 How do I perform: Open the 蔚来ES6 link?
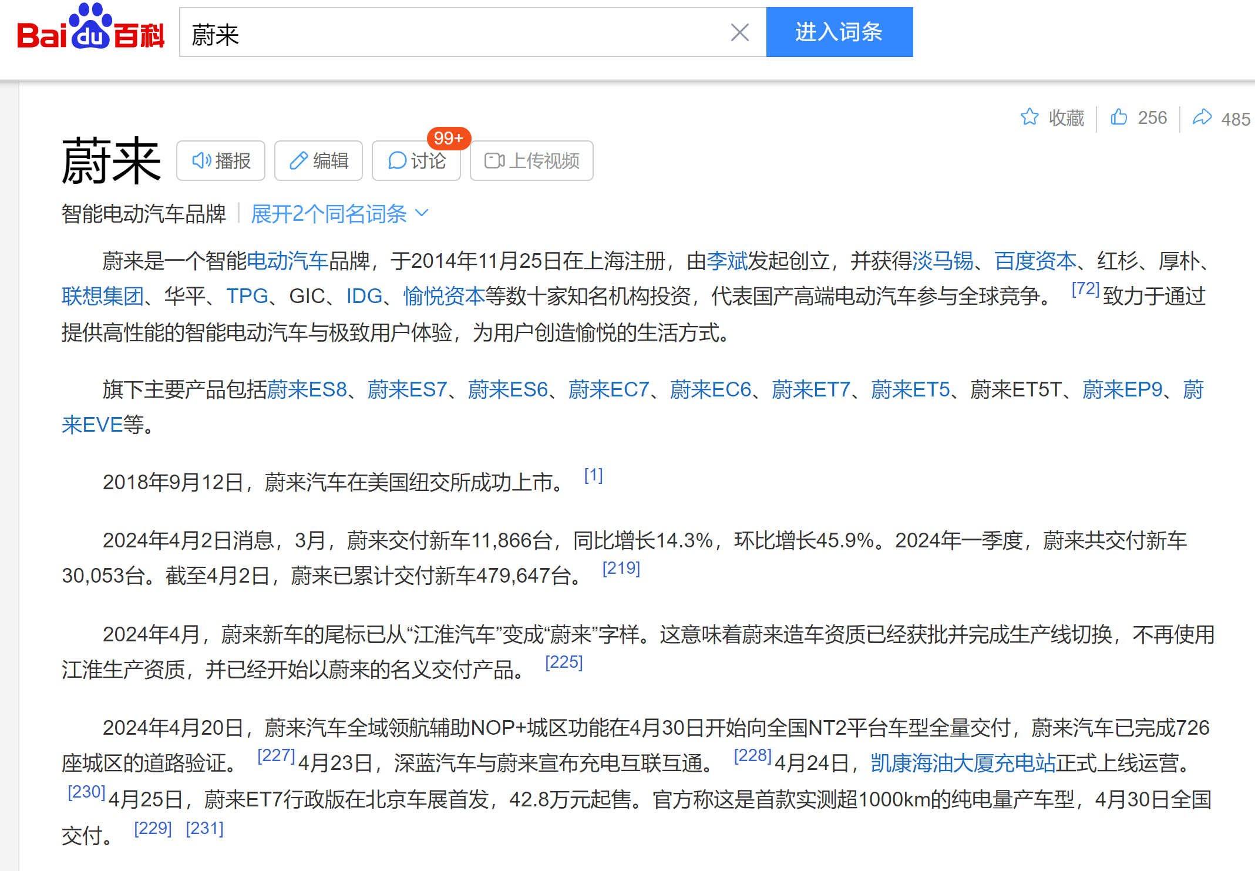point(508,389)
